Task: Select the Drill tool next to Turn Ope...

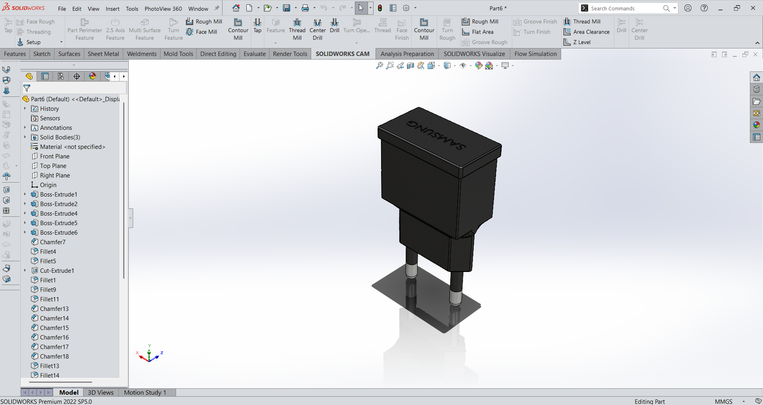Action: pos(335,26)
